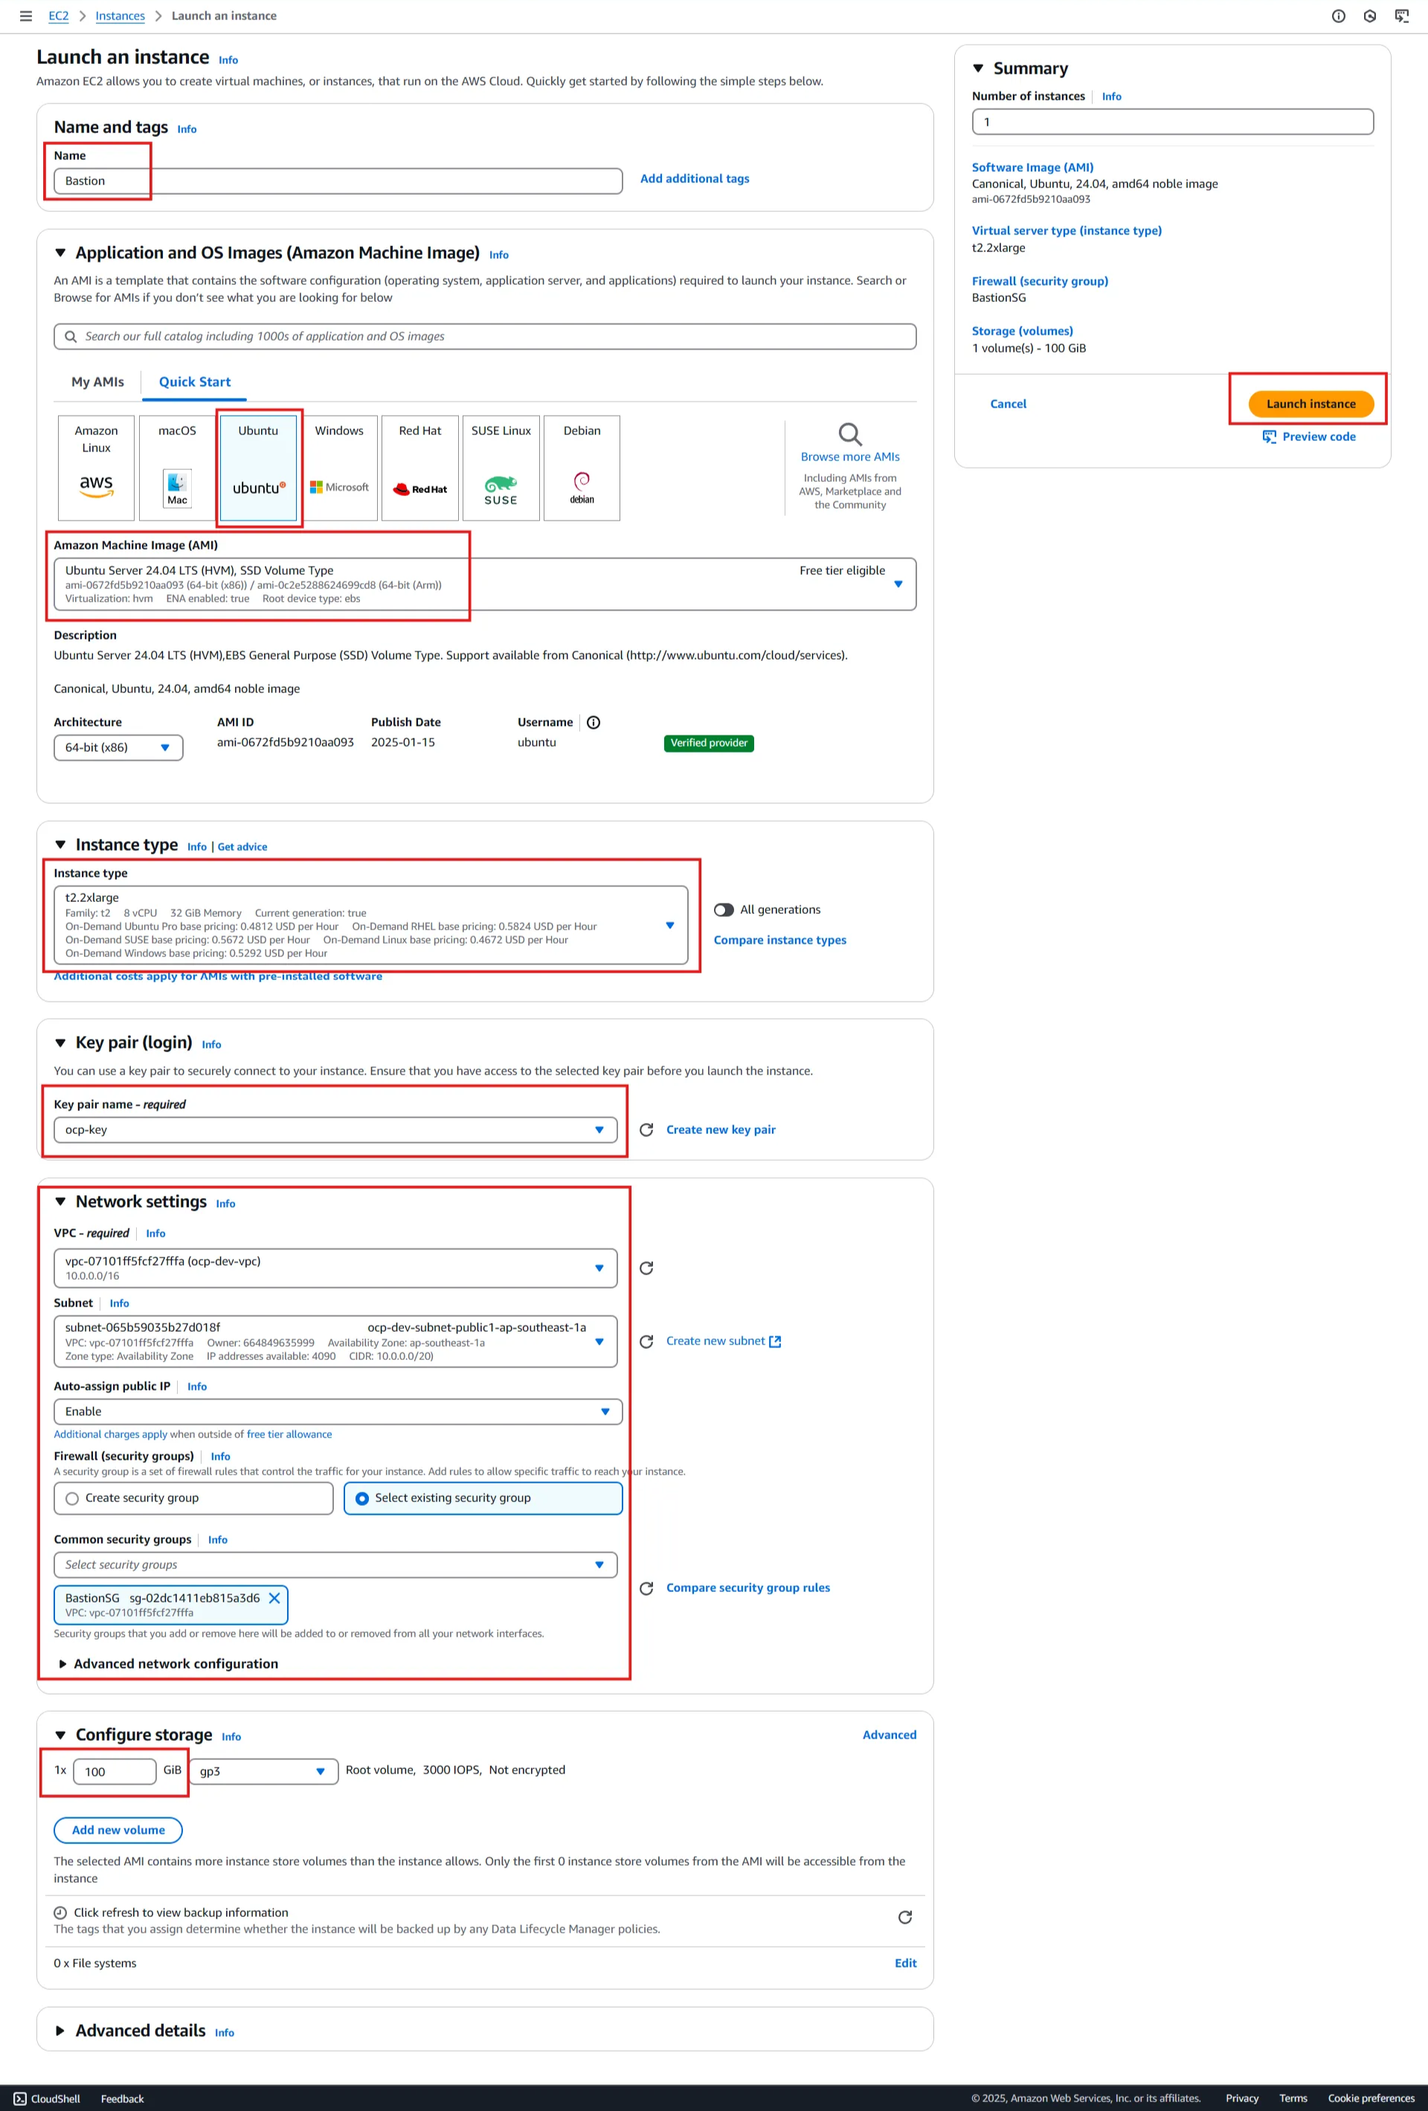Choose Select existing security group radio

click(362, 1499)
